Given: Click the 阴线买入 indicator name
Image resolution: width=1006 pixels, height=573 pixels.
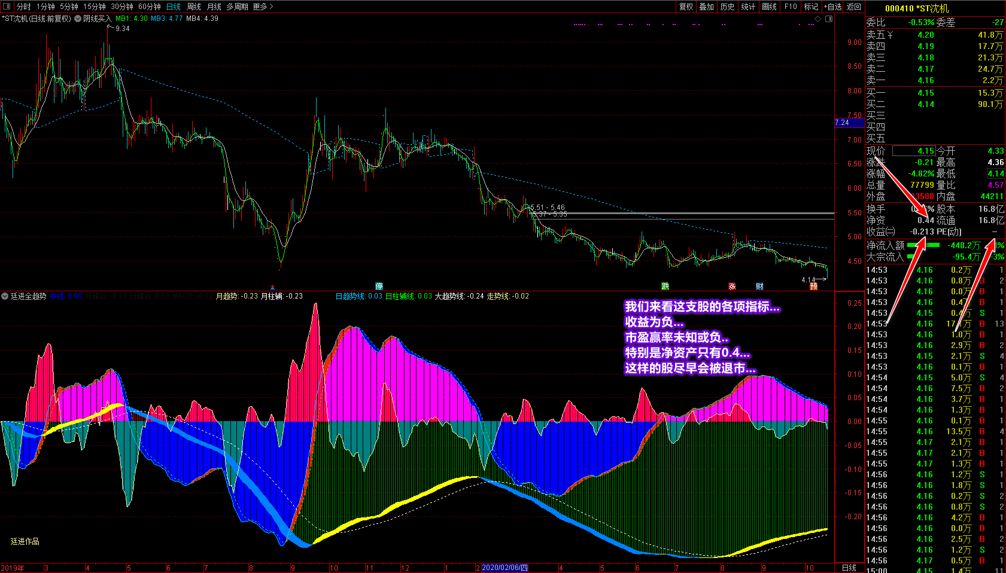Looking at the screenshot, I should 97,19.
